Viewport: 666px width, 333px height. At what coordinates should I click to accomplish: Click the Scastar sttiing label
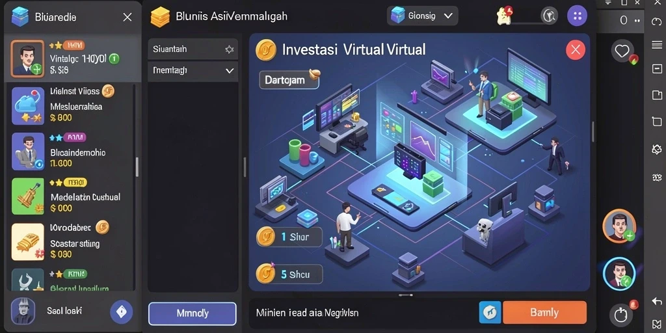coord(75,244)
